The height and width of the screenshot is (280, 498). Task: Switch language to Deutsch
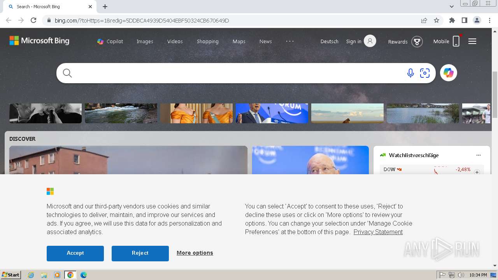329,41
